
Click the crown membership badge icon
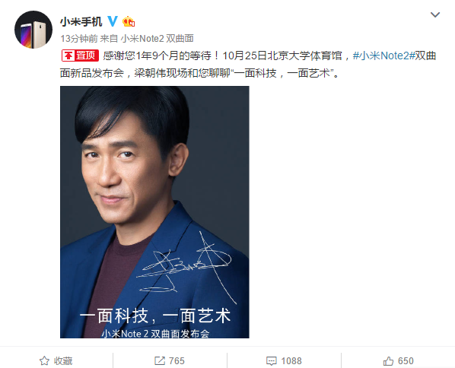click(x=129, y=22)
